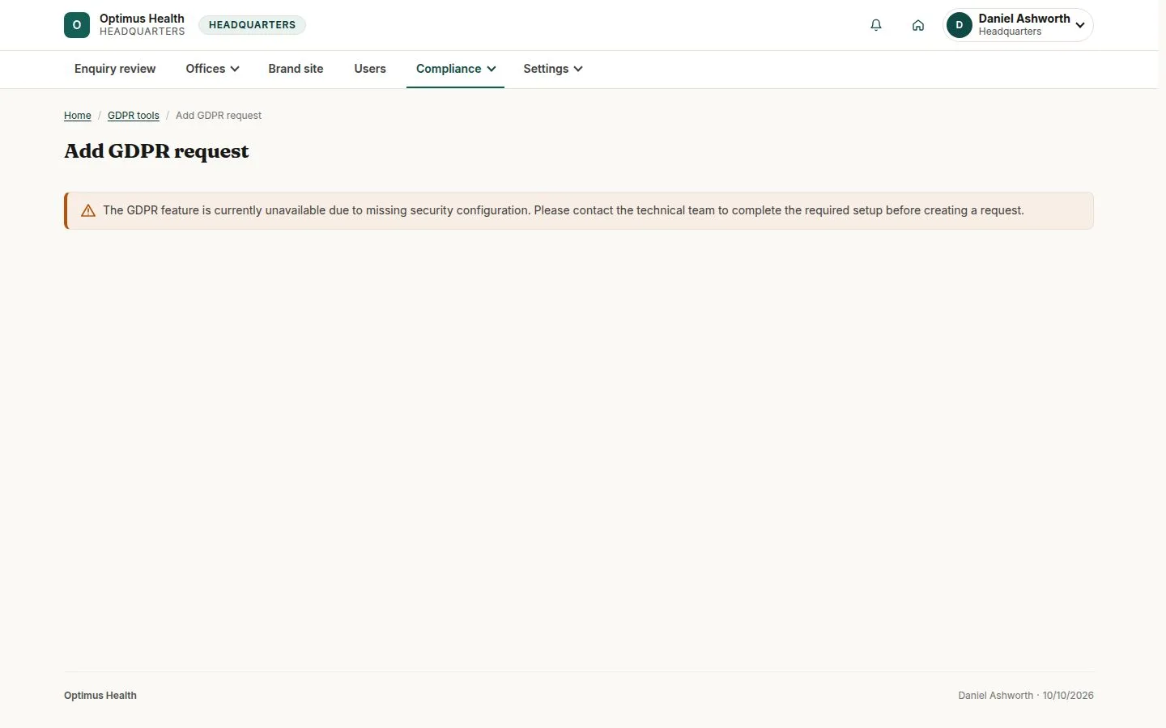Screen dimensions: 1166x728
Task: Expand the Daniel Ashworth account menu chevron
Action: pos(1080,25)
